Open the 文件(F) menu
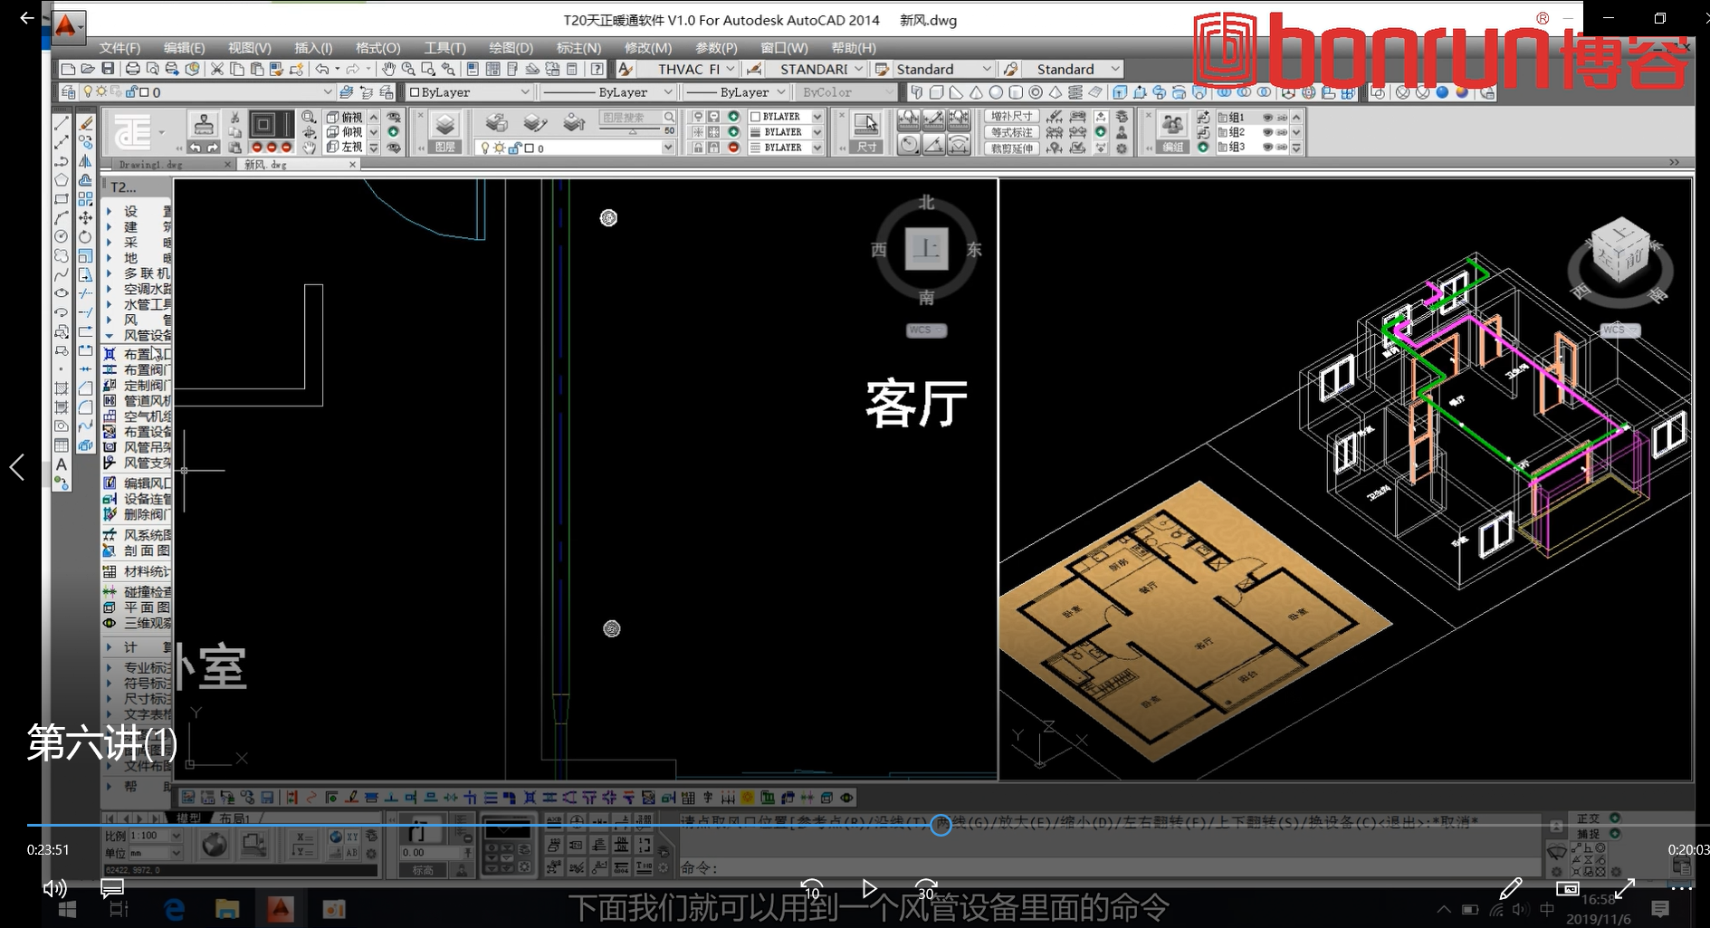The height and width of the screenshot is (928, 1710). (119, 48)
